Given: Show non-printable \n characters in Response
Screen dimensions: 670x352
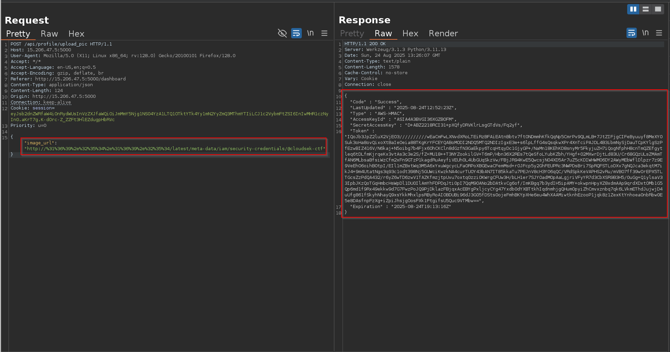Looking at the screenshot, I should pos(645,33).
